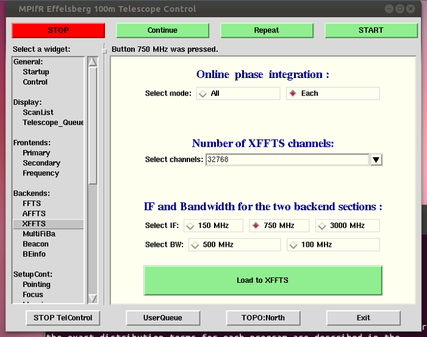This screenshot has width=427, height=337.
Task: Click the Continue button
Action: 163,30
